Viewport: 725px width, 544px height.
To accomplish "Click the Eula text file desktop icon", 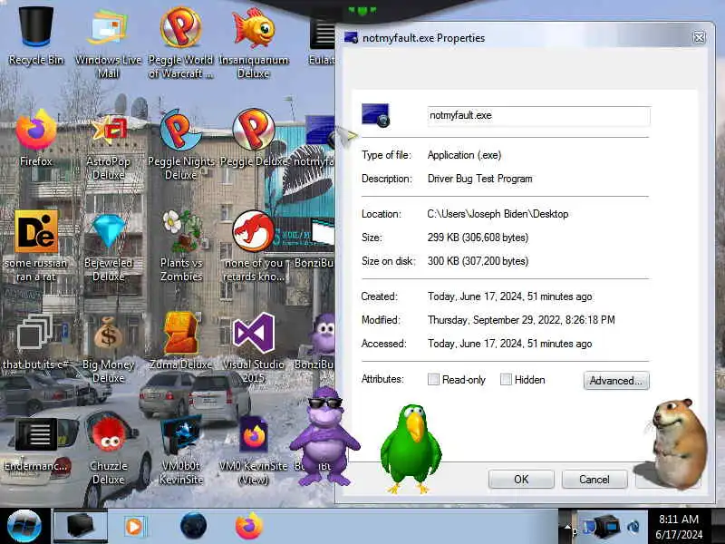I will [x=322, y=42].
